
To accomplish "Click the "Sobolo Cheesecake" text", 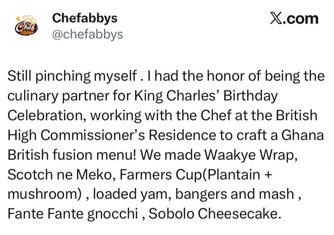I will tap(213, 214).
